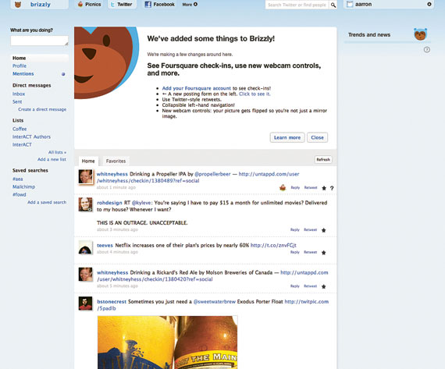This screenshot has height=369, width=445.
Task: Star the Rickard's Red Ale tweet
Action: [x=323, y=286]
